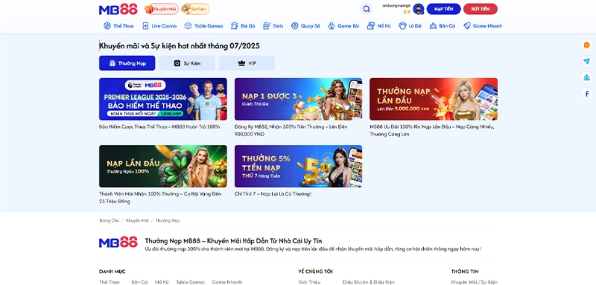Switch to the Sự Kiện tab
Image resolution: width=596 pixels, height=285 pixels.
click(187, 63)
